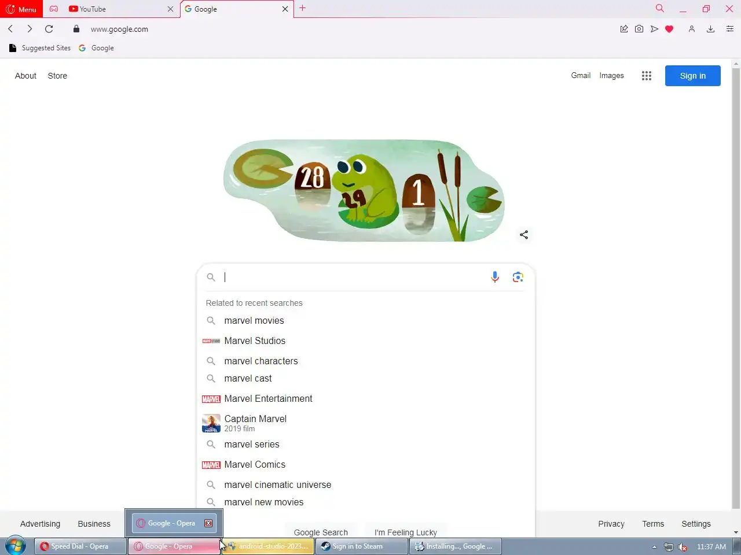Screen dimensions: 741x555
Task: Open the Privacy footer link
Action: (611, 524)
